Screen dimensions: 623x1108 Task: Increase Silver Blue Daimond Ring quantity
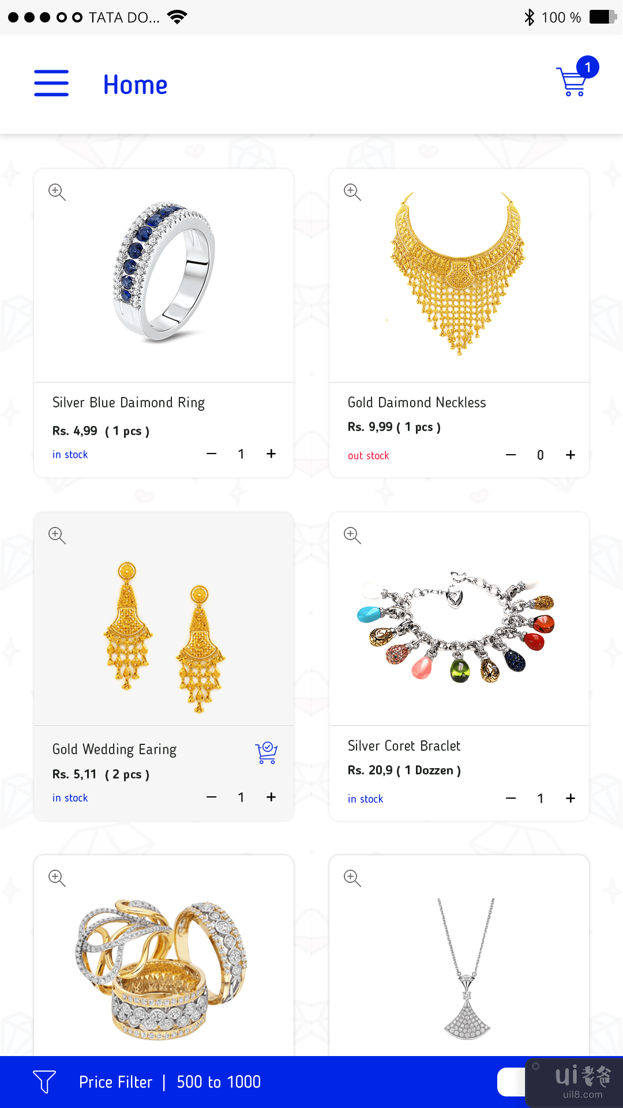[271, 454]
